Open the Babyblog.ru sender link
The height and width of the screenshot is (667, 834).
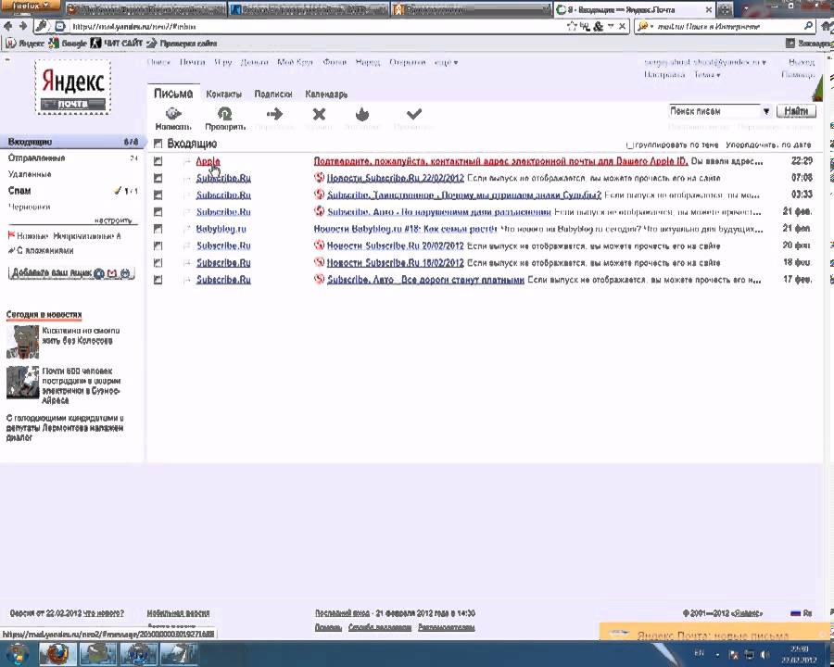point(221,229)
